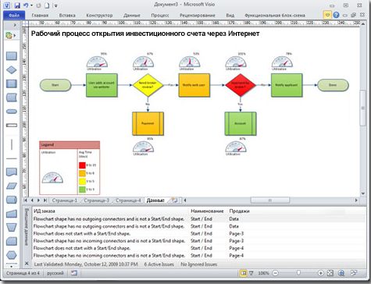Click the Visio application logo icon
The image size is (371, 284).
[x=7, y=5]
